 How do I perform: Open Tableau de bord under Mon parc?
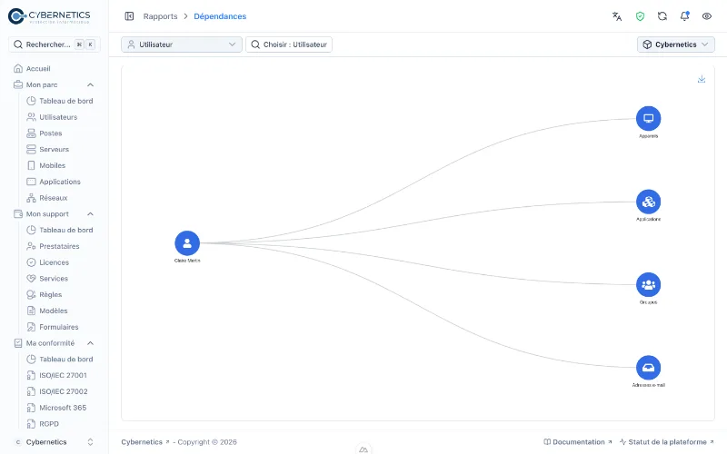[x=65, y=101]
